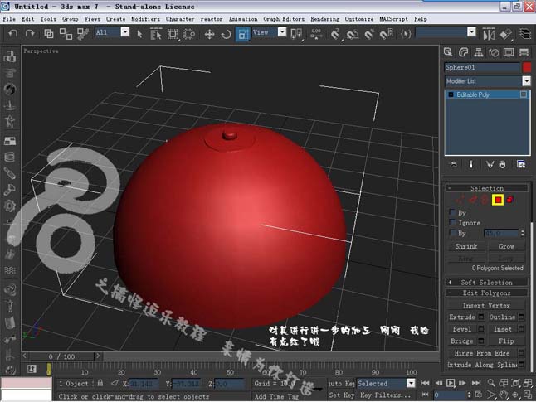Open the Rendering menu

[x=324, y=19]
